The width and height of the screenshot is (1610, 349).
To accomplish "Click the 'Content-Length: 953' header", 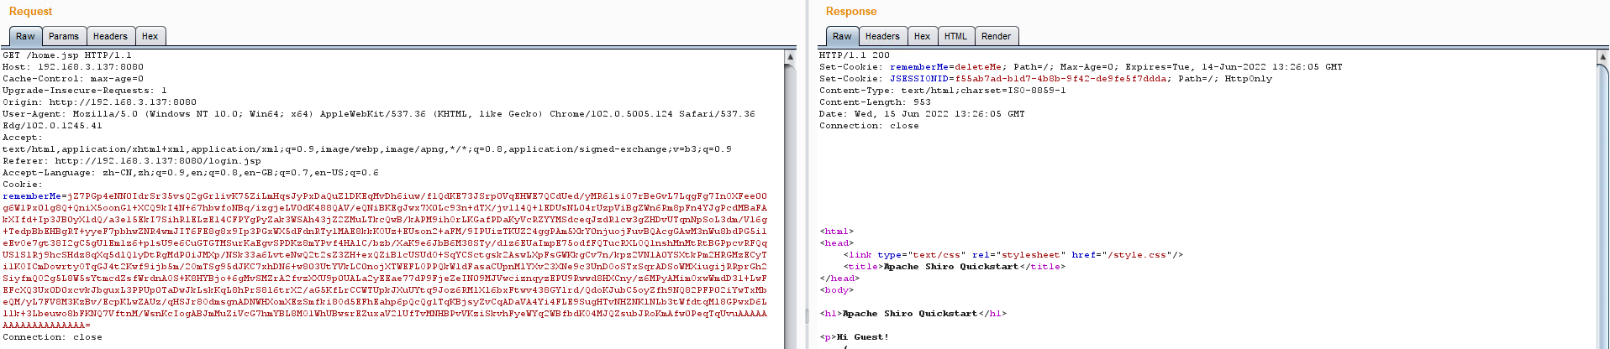I will click(875, 102).
